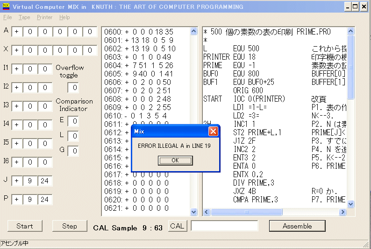Select memory row 0610

(136, 116)
